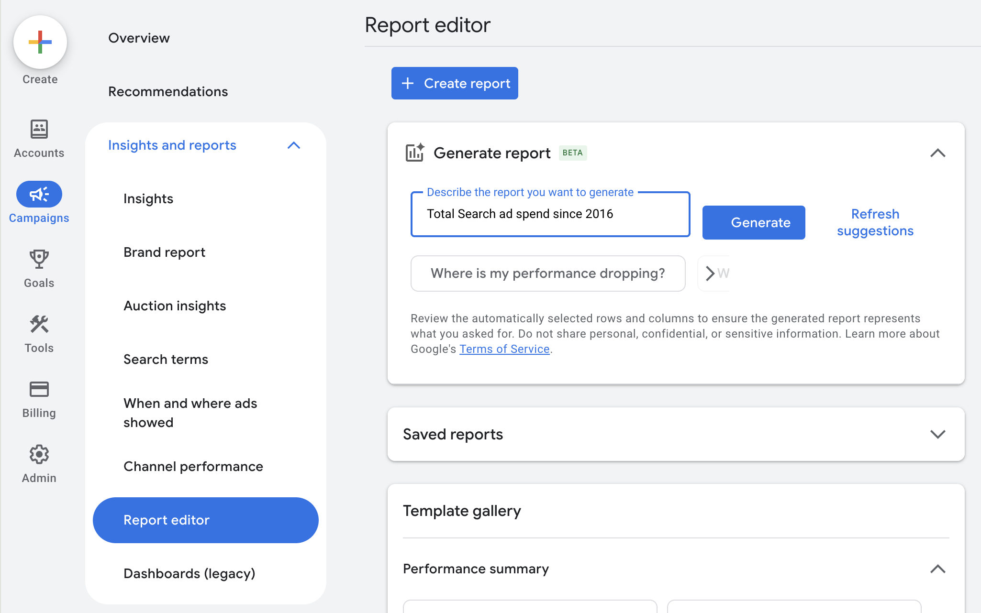Image resolution: width=981 pixels, height=613 pixels.
Task: Choose the 'Where is my performance dropping?' suggestion
Action: tap(548, 274)
